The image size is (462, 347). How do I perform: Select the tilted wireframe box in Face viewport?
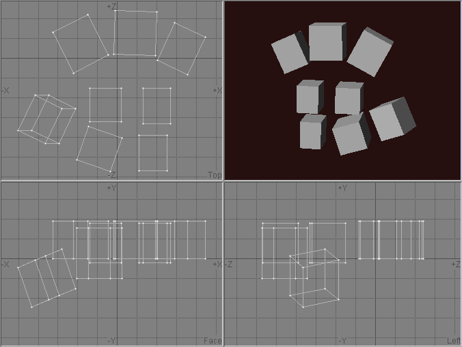pos(47,278)
